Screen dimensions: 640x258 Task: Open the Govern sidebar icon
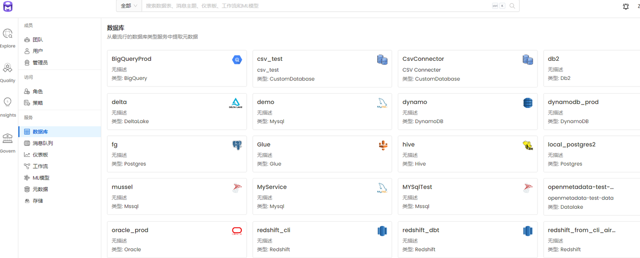tap(8, 139)
